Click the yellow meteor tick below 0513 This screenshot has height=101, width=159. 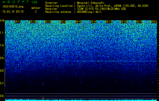(43, 99)
